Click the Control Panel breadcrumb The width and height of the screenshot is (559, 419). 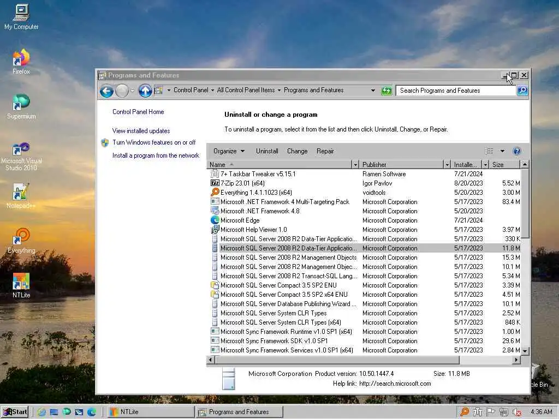pos(191,90)
